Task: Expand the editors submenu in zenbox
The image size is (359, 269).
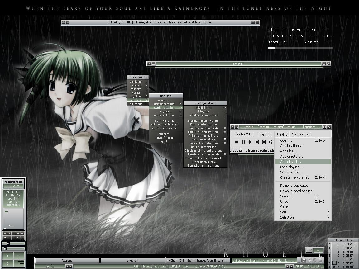Action: point(138,89)
